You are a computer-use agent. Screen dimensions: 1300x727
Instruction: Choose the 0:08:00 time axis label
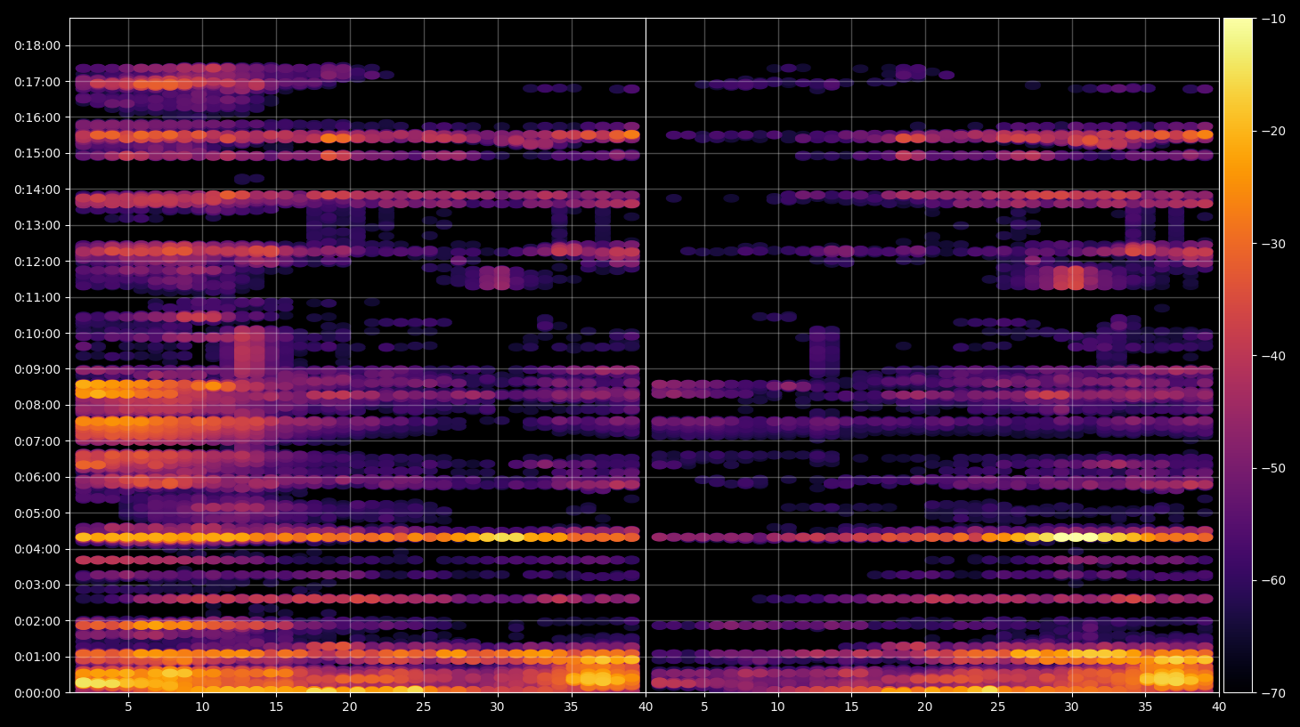click(x=37, y=406)
